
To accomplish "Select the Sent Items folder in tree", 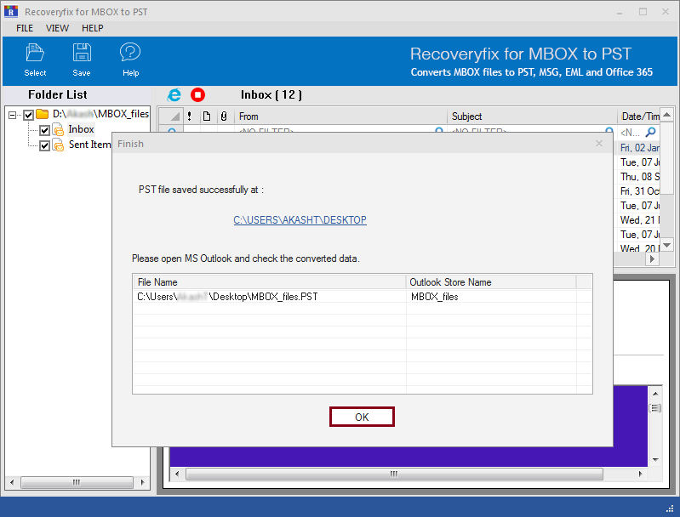I will (89, 145).
